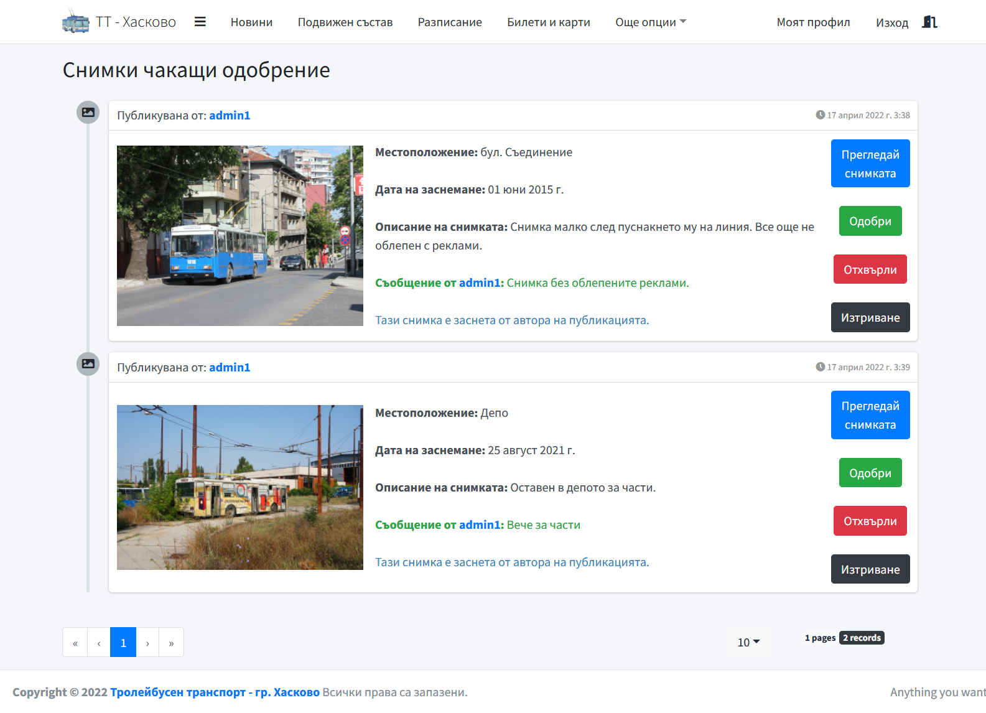This screenshot has width=986, height=713.
Task: Open admin1 author link on the 3:38 post
Action: [230, 115]
